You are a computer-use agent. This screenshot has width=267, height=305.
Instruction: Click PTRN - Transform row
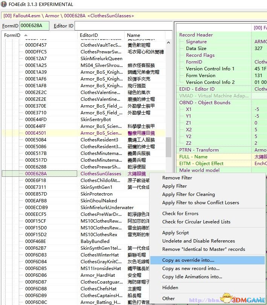[x=221, y=150]
